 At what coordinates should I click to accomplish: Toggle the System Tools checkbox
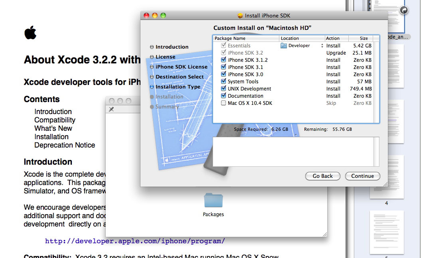click(223, 81)
